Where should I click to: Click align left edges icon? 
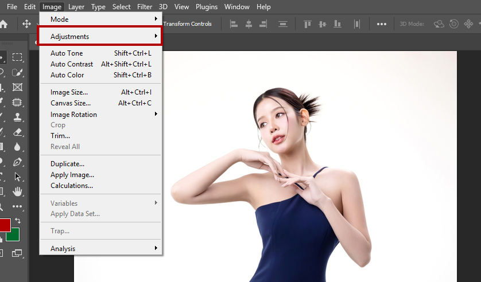pos(234,24)
